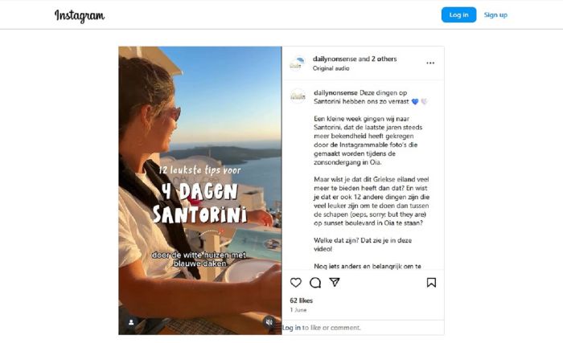Open the Sign up link

click(x=495, y=14)
